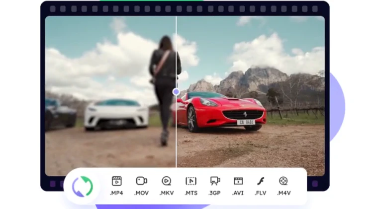The width and height of the screenshot is (373, 209).
Task: Click the circular convert arrows icon
Action: [82, 187]
